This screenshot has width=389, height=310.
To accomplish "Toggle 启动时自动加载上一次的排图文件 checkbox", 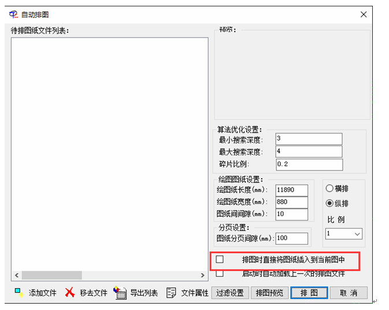I will click(220, 273).
